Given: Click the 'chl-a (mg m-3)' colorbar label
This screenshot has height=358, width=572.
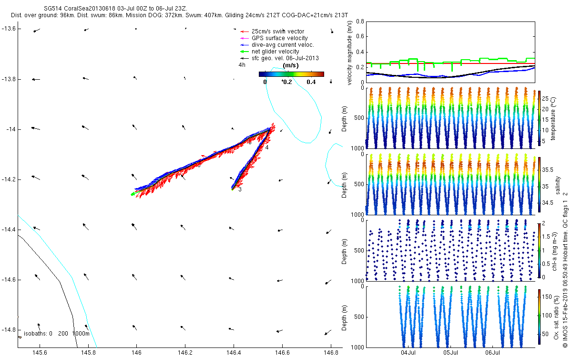Looking at the screenshot, I should (x=555, y=251).
